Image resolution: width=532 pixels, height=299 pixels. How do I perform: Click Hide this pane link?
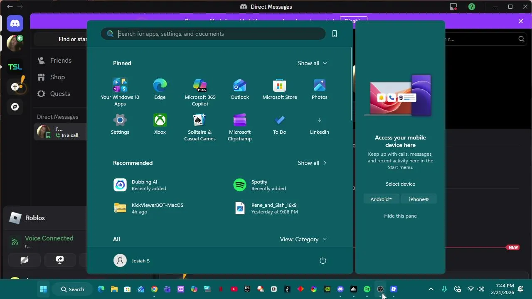click(400, 216)
